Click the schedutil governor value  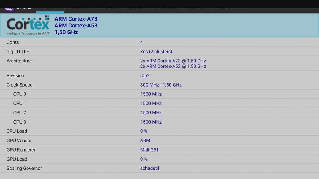pos(150,168)
